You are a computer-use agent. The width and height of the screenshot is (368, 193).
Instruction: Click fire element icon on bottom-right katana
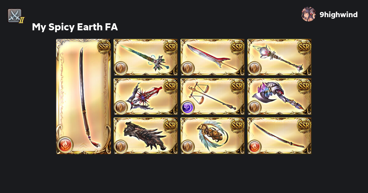coord(255,147)
